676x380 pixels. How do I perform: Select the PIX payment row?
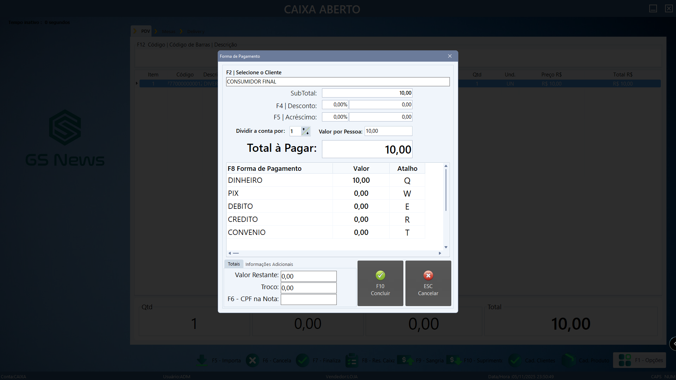click(279, 193)
